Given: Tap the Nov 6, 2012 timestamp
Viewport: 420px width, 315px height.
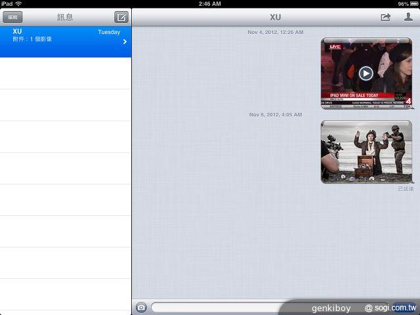Looking at the screenshot, I should (276, 114).
